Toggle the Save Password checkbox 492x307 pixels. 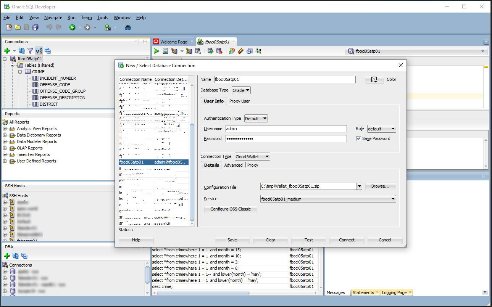point(358,138)
